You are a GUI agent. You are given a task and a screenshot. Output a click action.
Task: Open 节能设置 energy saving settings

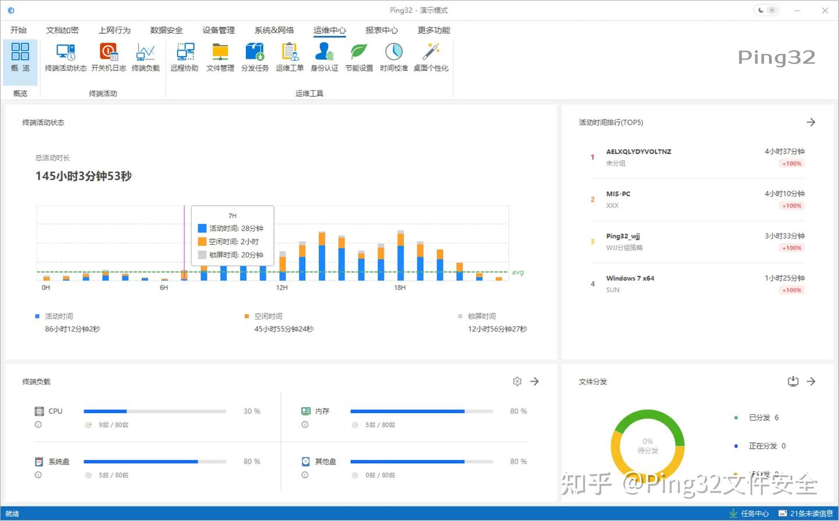[359, 57]
